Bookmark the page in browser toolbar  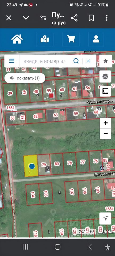pyautogui.click(x=91, y=18)
